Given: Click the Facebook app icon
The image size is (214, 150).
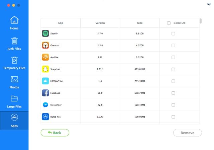Looking at the screenshot, I should (x=45, y=93).
